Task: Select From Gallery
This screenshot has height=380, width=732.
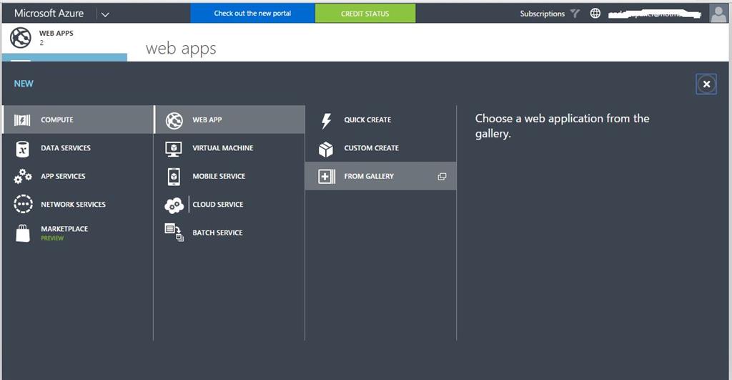Action: (380, 176)
